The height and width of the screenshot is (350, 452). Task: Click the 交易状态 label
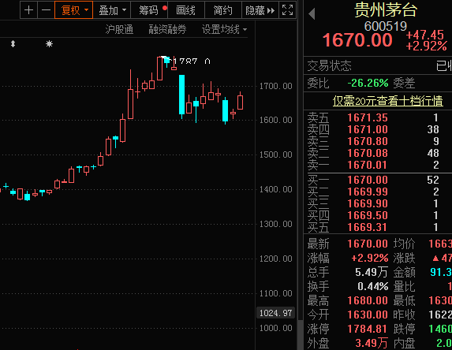[329, 65]
